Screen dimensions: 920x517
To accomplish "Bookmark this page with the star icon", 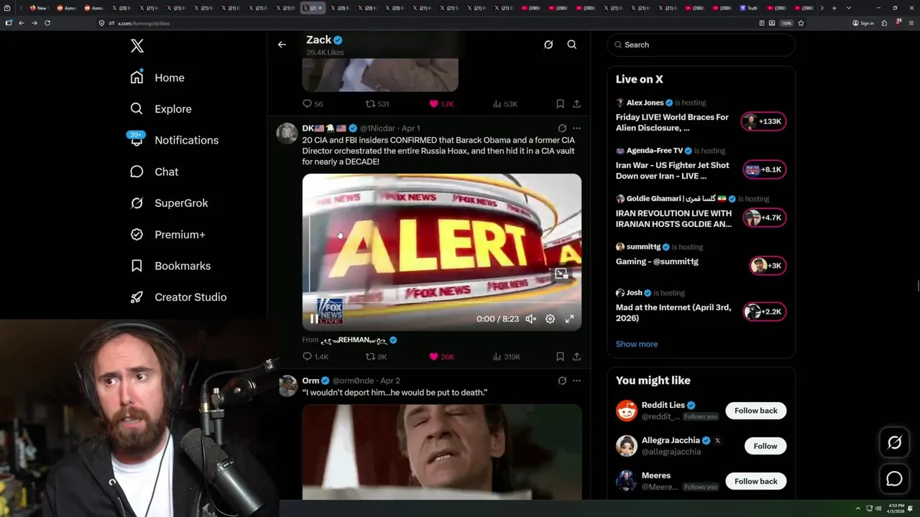I will point(801,23).
